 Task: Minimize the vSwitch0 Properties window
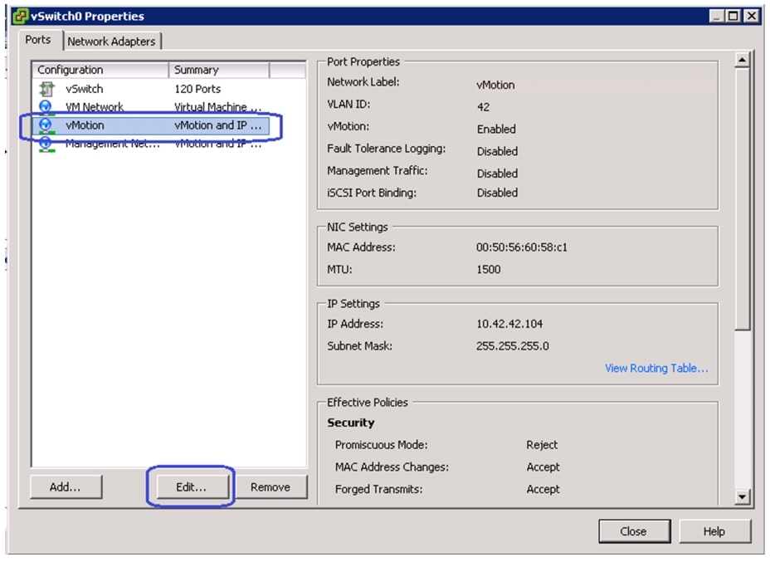coord(716,17)
